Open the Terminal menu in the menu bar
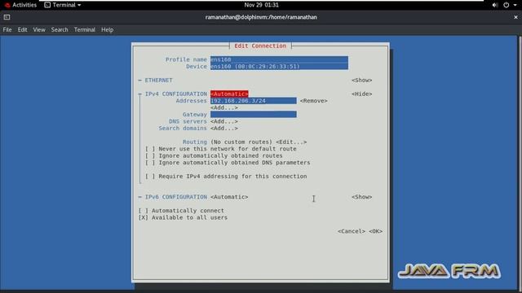 click(85, 29)
